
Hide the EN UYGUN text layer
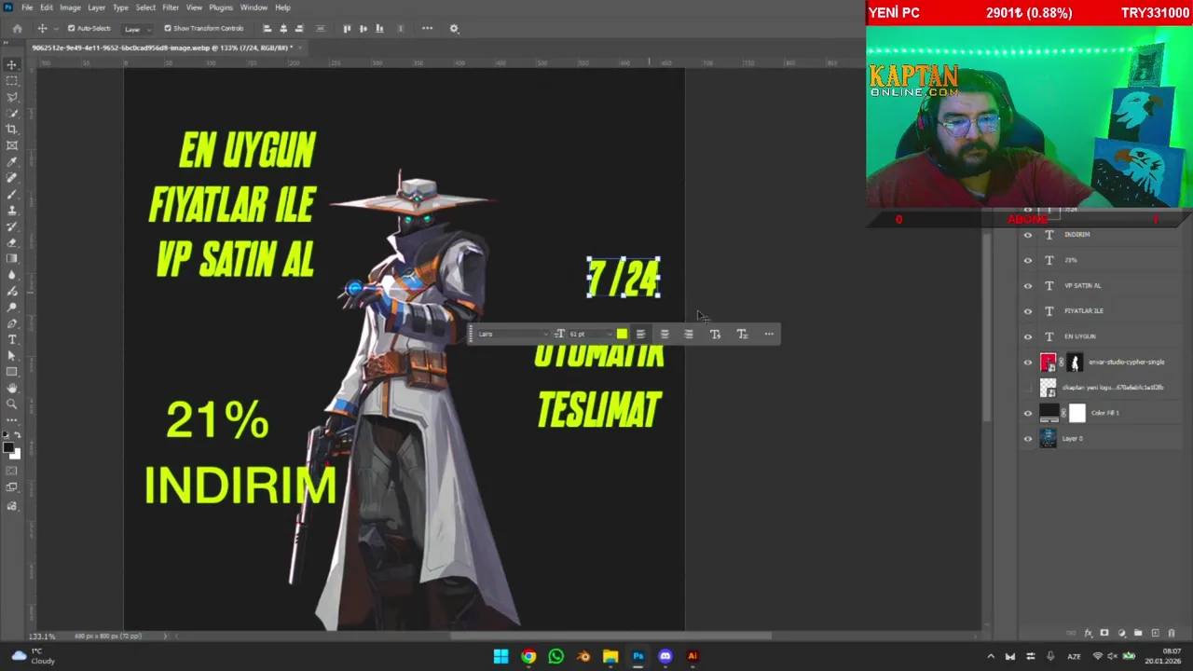[1028, 336]
